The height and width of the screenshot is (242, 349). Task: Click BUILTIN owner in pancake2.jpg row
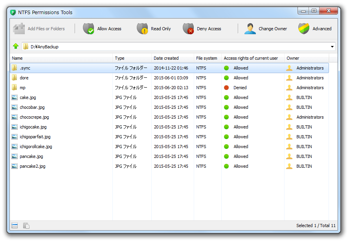(304, 166)
